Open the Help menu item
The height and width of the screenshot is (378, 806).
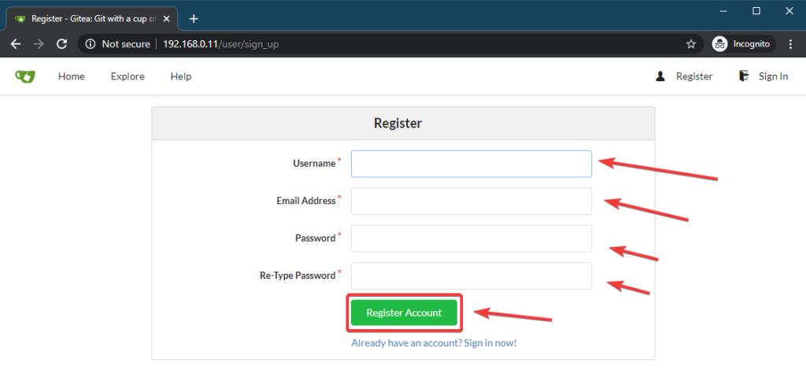click(181, 76)
